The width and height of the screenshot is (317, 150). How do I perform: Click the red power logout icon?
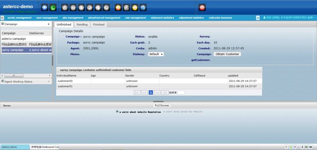click(202, 8)
